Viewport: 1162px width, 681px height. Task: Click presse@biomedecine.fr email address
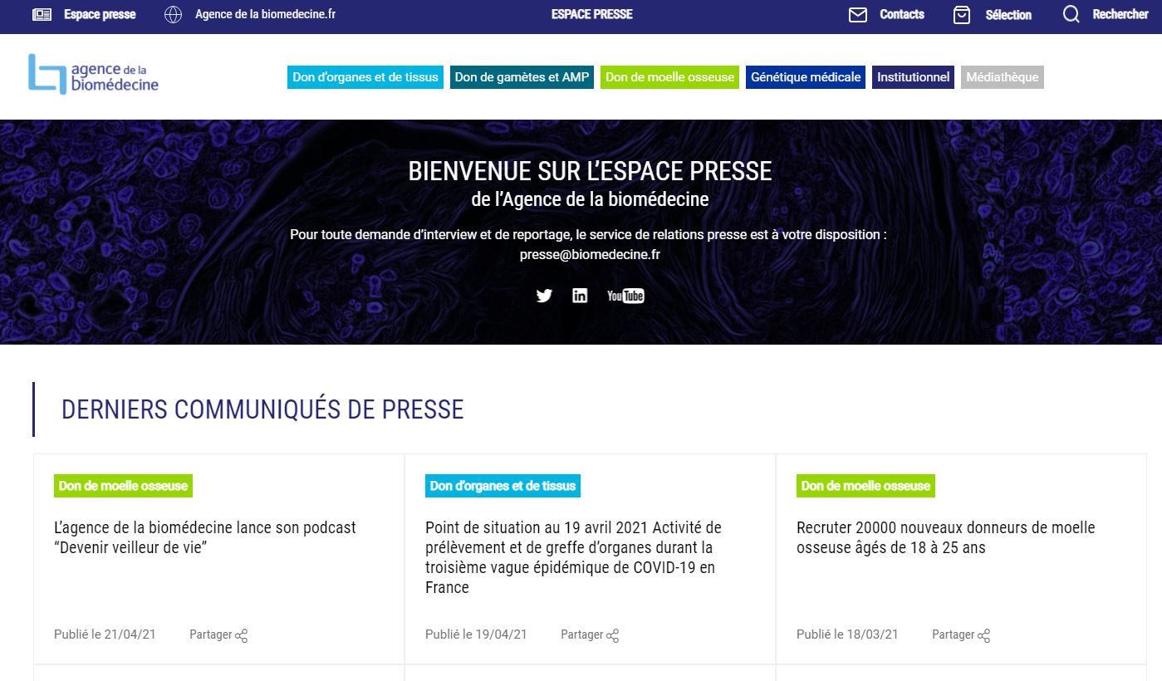(x=590, y=255)
